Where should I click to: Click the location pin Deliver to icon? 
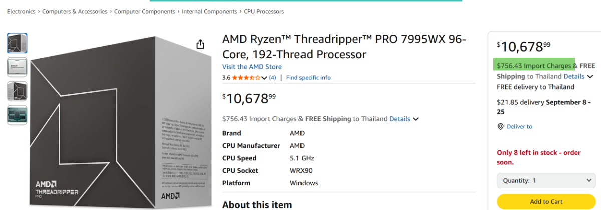pos(500,127)
